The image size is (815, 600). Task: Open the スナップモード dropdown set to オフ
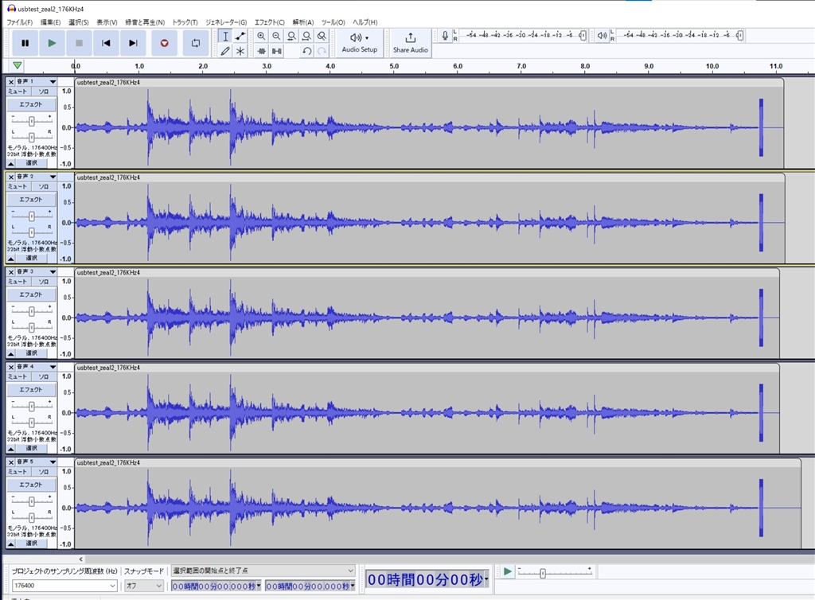tap(143, 586)
